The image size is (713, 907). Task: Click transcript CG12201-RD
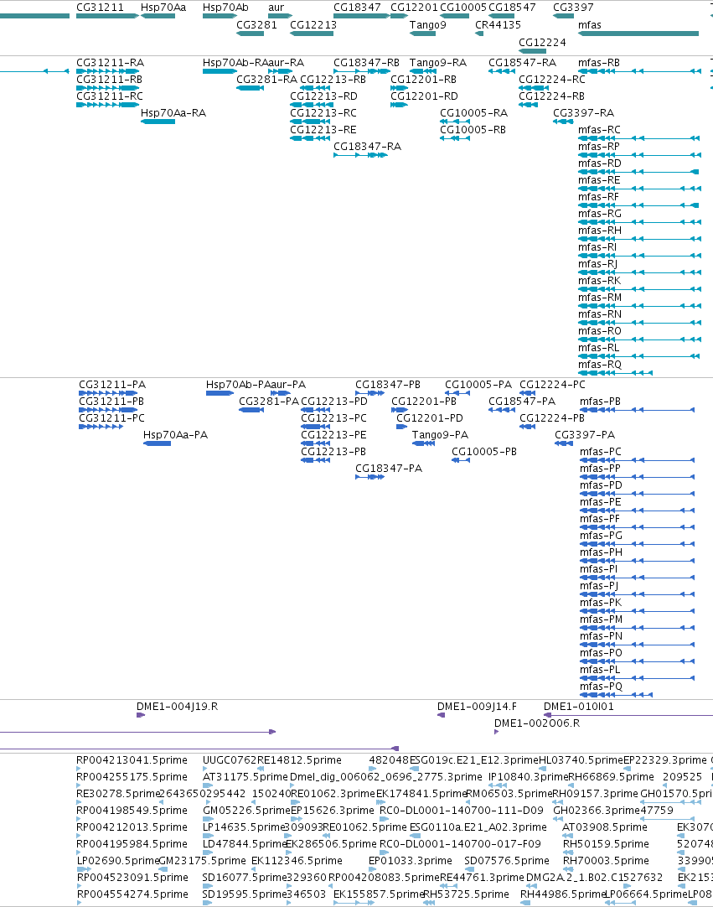point(424,96)
